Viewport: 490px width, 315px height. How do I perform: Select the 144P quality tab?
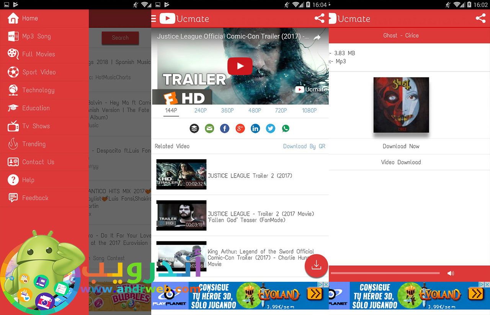point(171,110)
